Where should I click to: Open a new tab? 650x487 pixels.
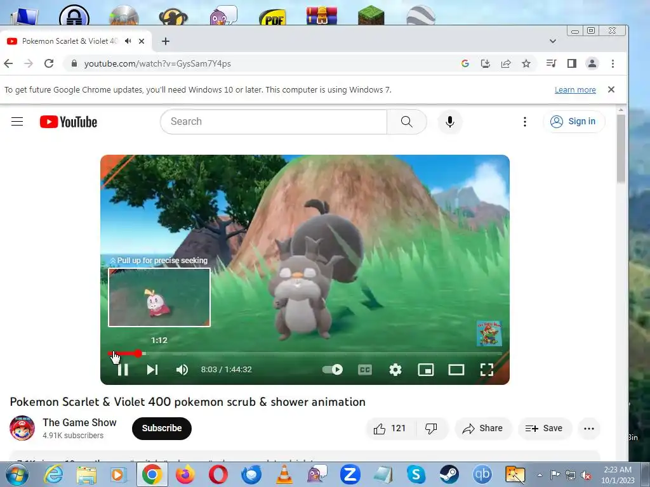coord(166,41)
